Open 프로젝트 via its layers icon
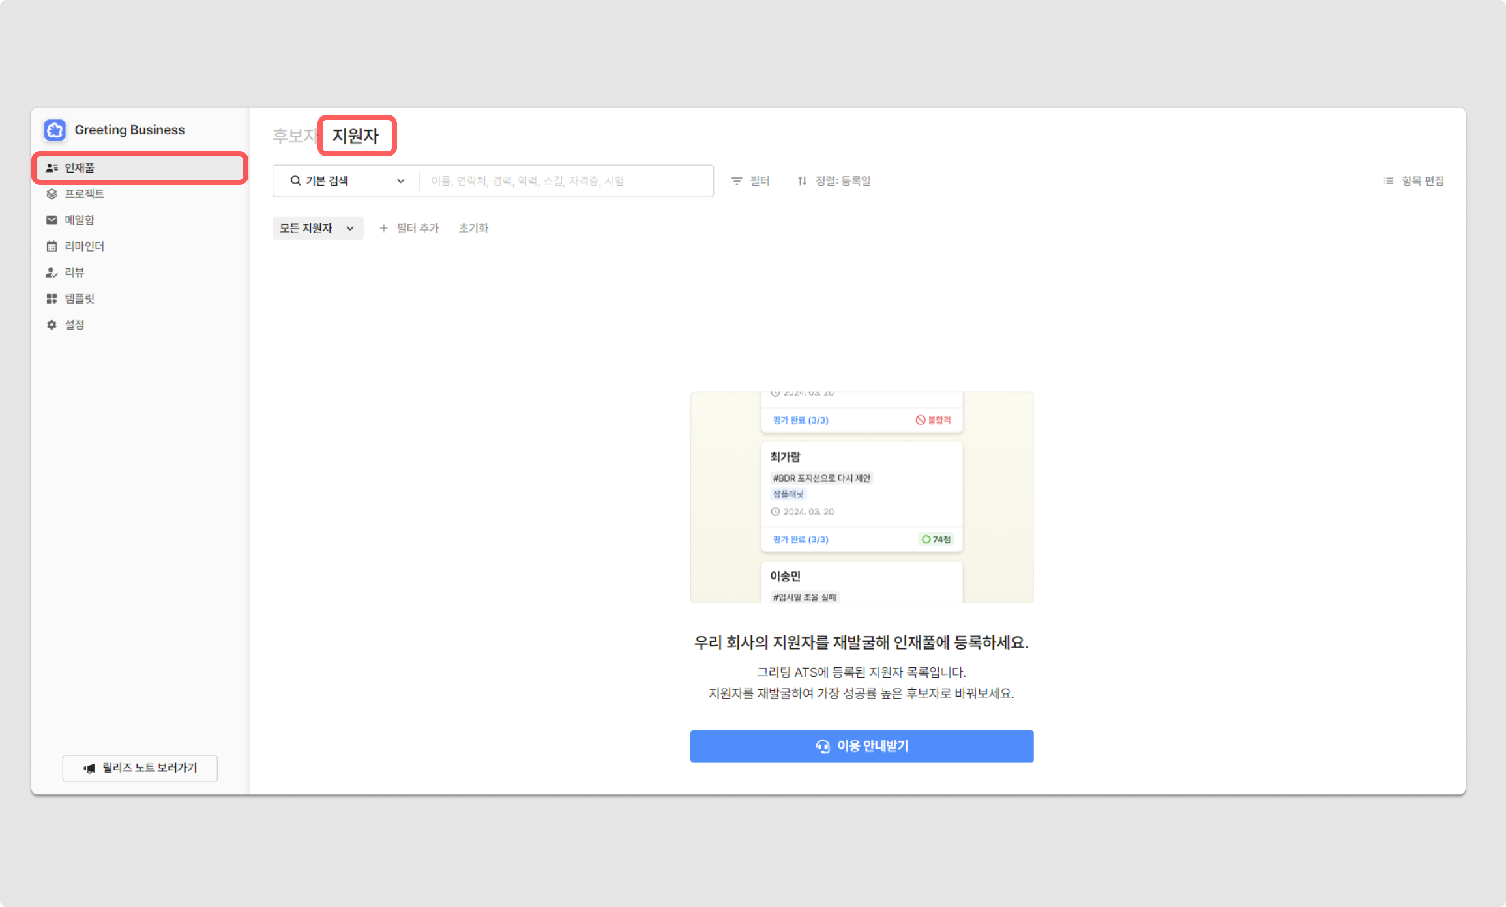This screenshot has height=907, width=1506. 52,194
